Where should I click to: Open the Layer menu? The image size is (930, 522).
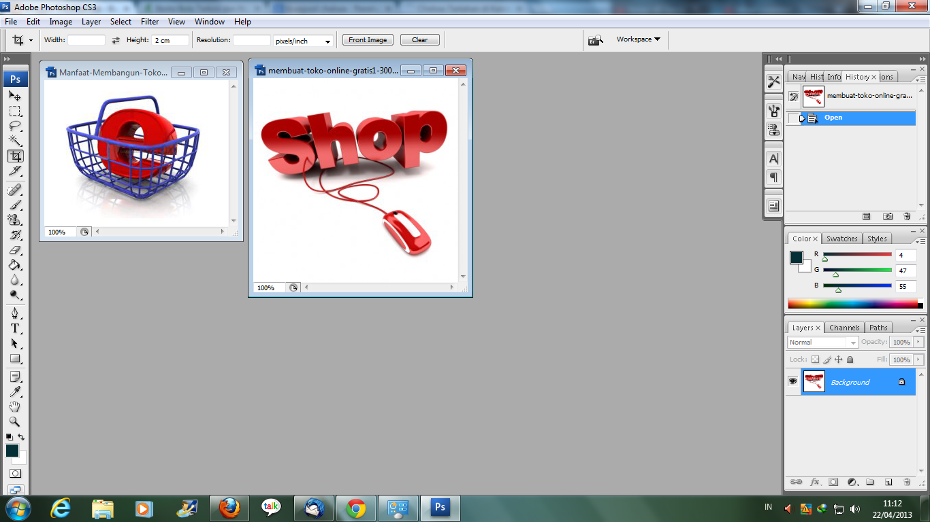(x=91, y=22)
